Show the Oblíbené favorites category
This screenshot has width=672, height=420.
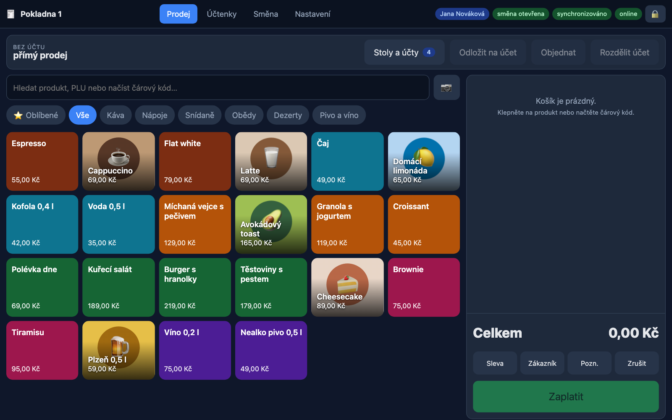36,115
